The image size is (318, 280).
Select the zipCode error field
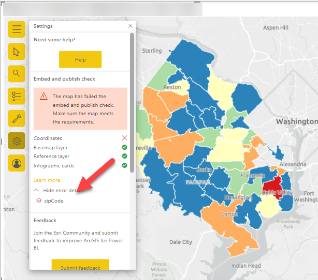tap(54, 200)
